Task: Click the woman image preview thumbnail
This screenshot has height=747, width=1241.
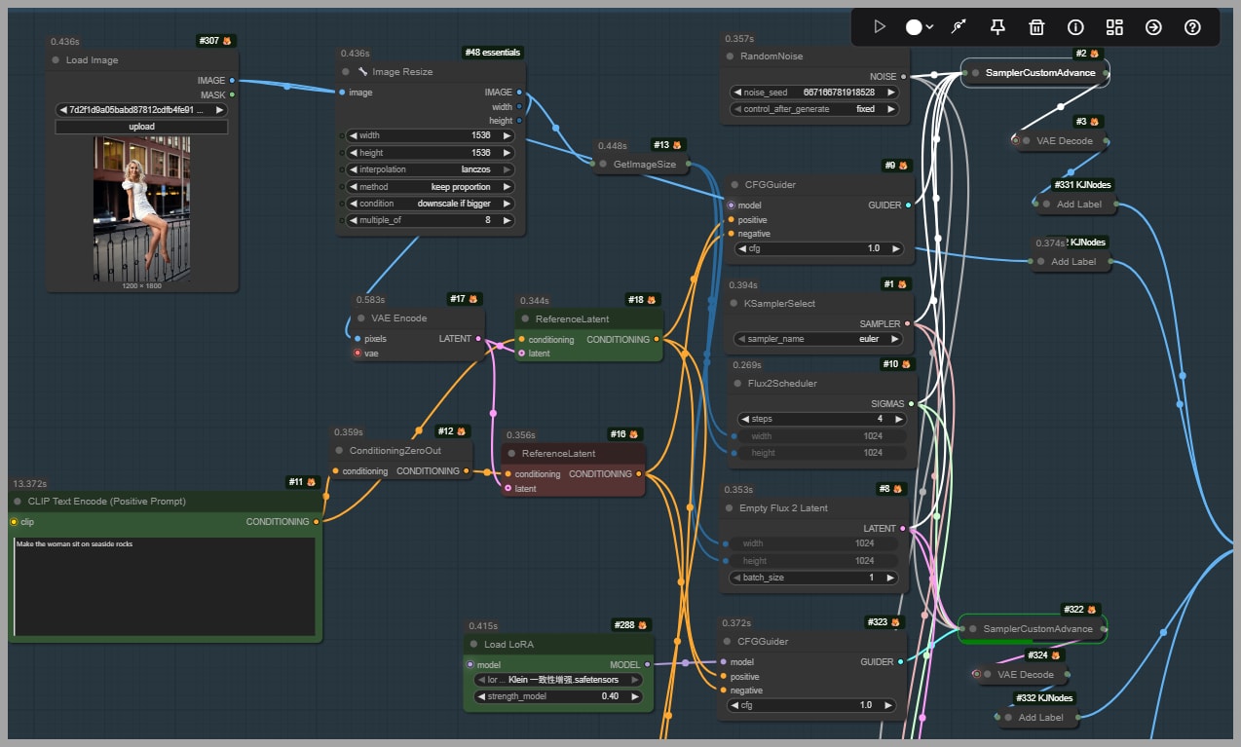Action: (x=141, y=208)
